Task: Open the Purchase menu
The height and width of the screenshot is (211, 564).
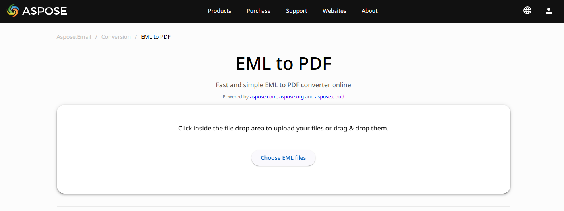Action: (259, 11)
